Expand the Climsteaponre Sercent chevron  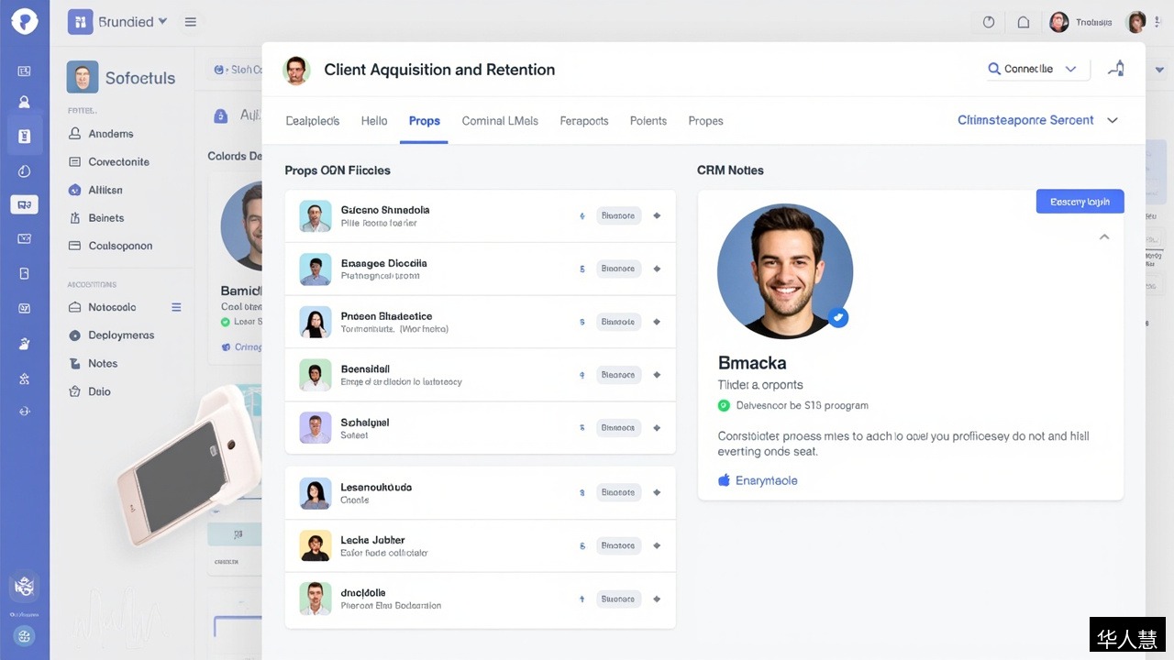1113,120
